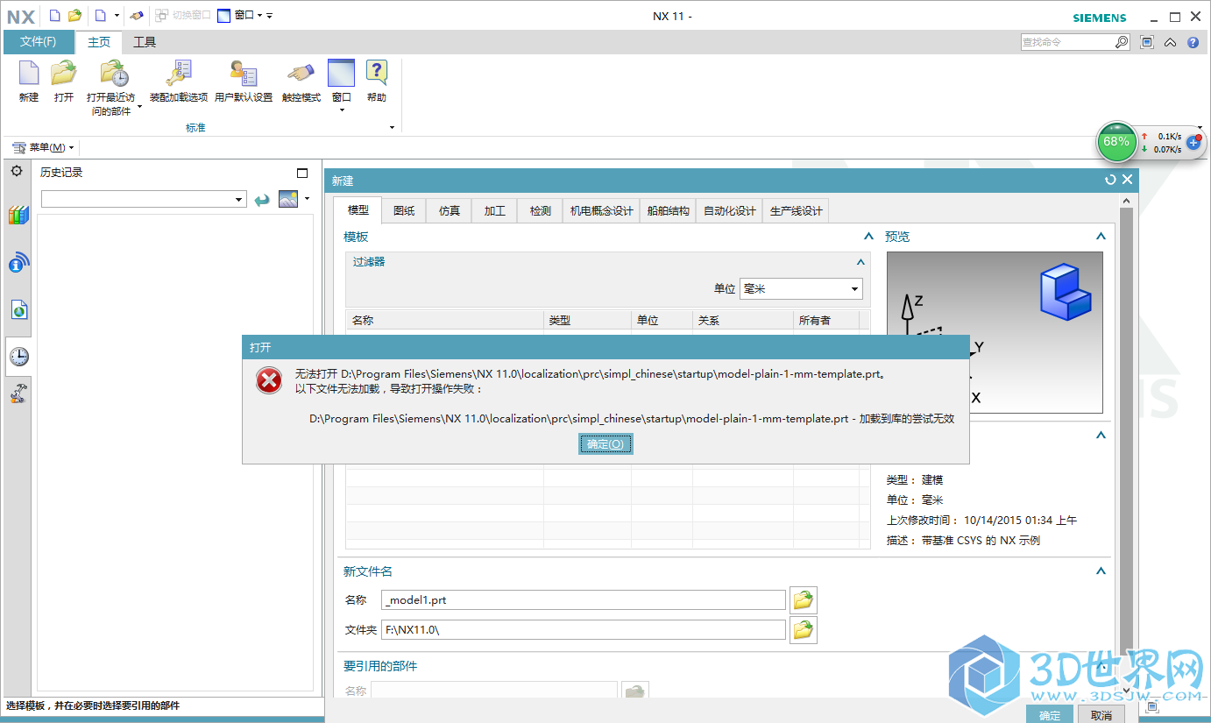Open the dropdown arrow beside title-bar new icon

(117, 15)
